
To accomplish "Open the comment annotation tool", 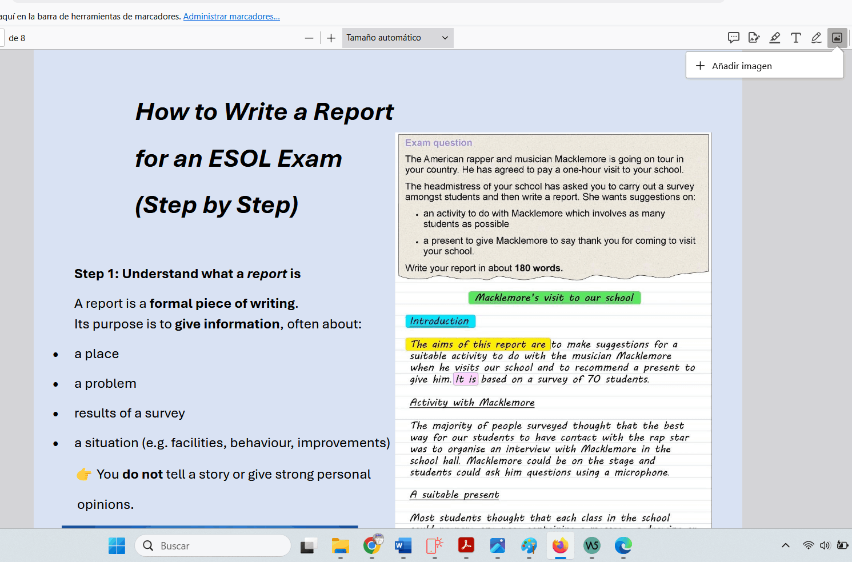I will [734, 38].
